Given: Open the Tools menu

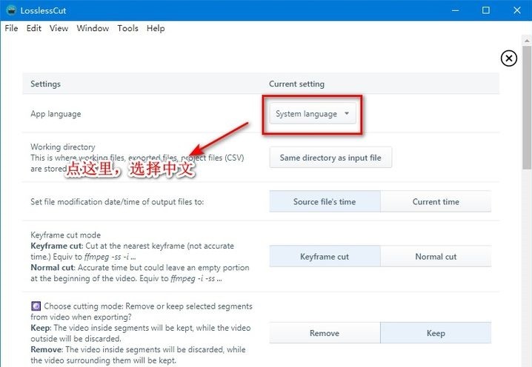Looking at the screenshot, I should coord(127,28).
